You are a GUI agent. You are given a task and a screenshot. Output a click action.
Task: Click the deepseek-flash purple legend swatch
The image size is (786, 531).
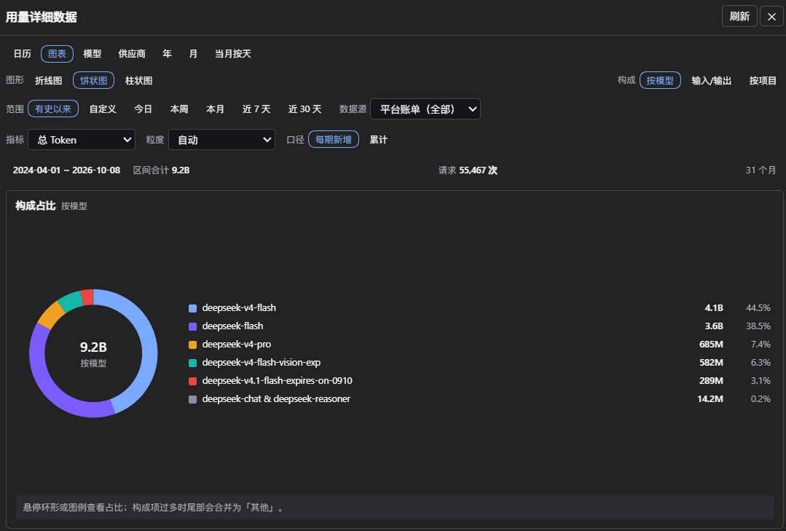192,326
